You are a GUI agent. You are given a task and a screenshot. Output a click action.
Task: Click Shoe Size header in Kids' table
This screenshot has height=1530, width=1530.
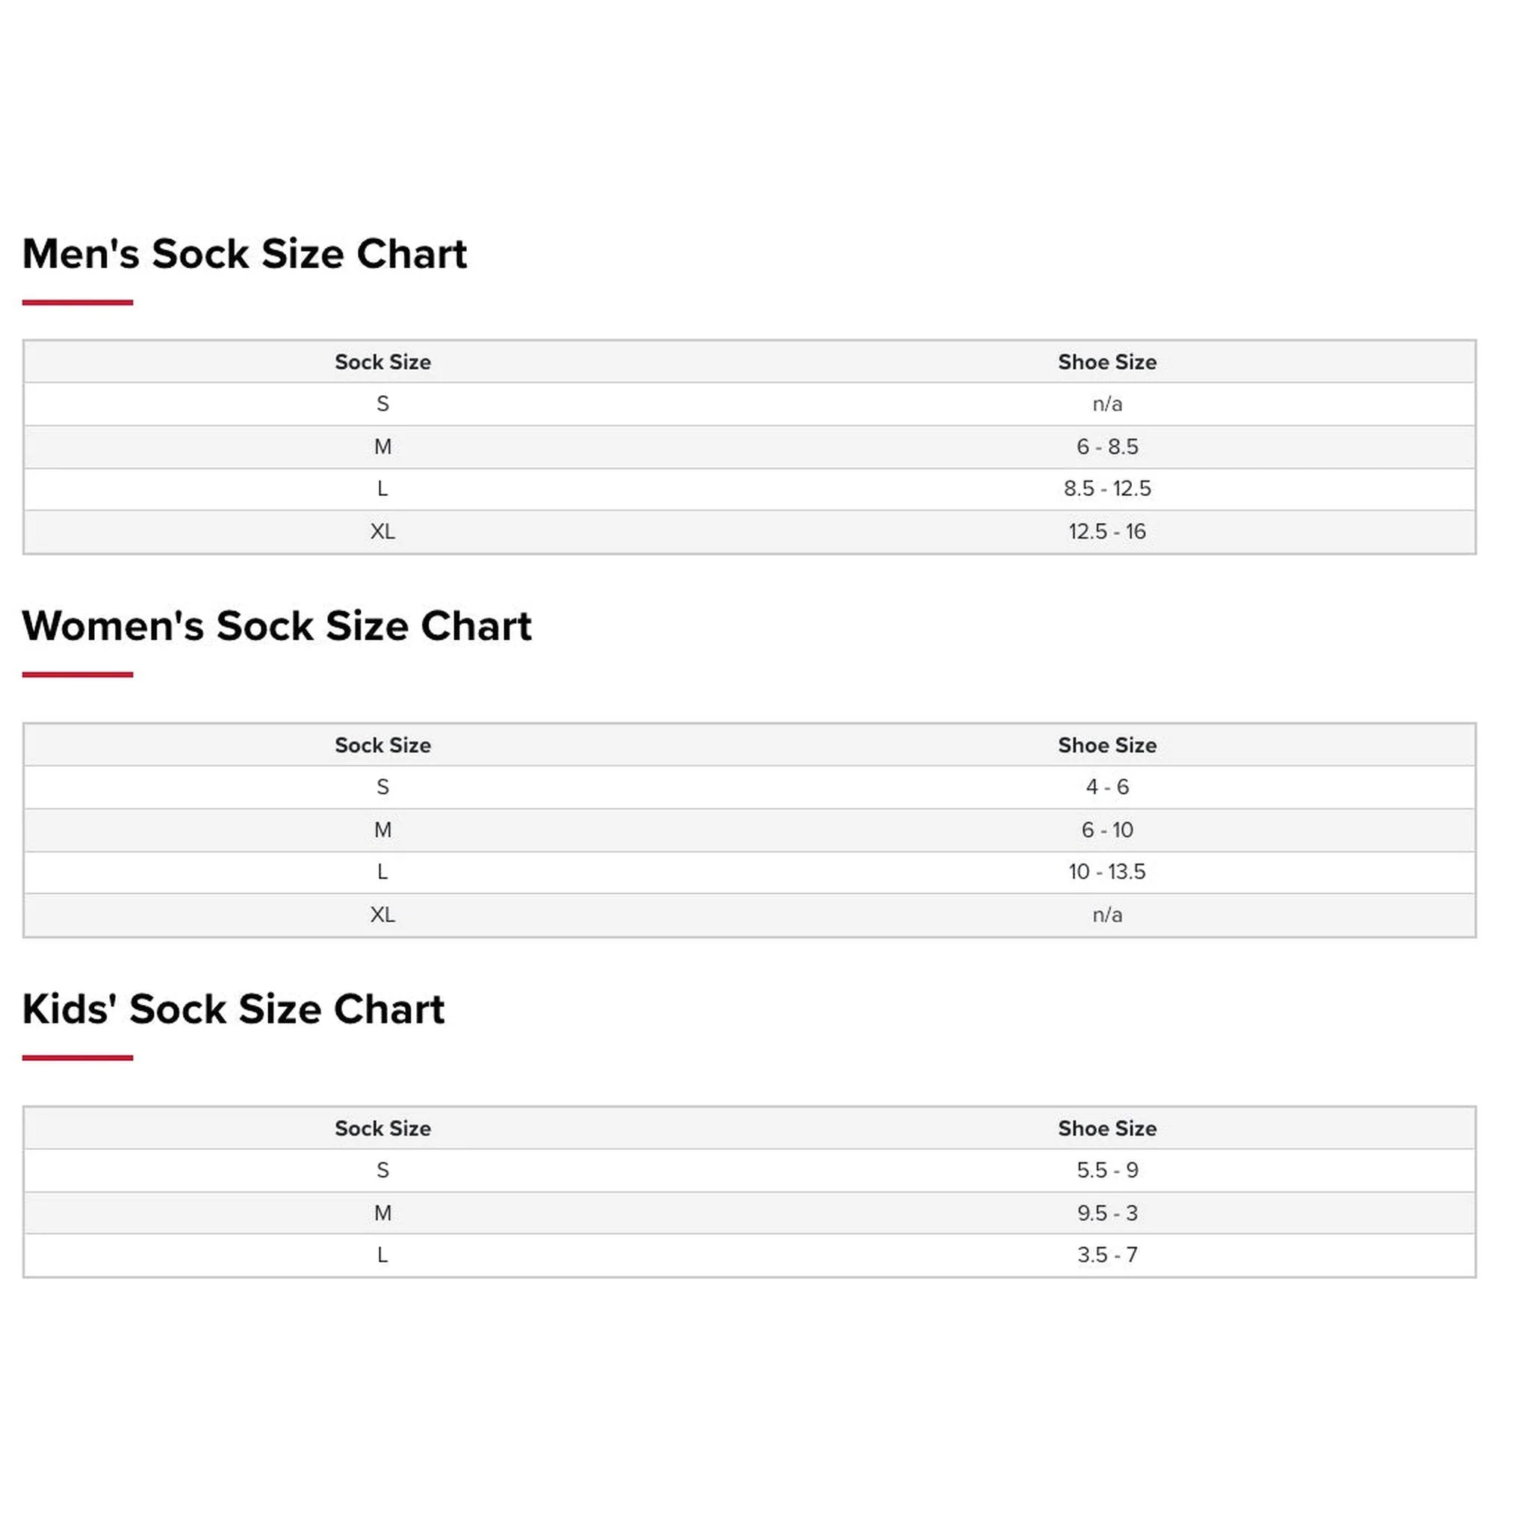click(x=1107, y=1129)
